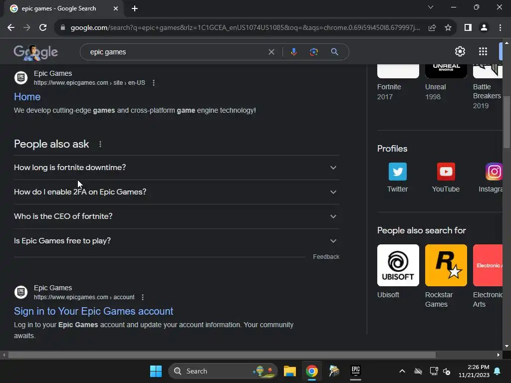The height and width of the screenshot is (383, 511).
Task: Share this page via address bar icon
Action: tap(432, 28)
